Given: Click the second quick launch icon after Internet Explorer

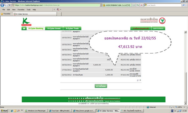Looking at the screenshot, I should (x=15, y=111).
